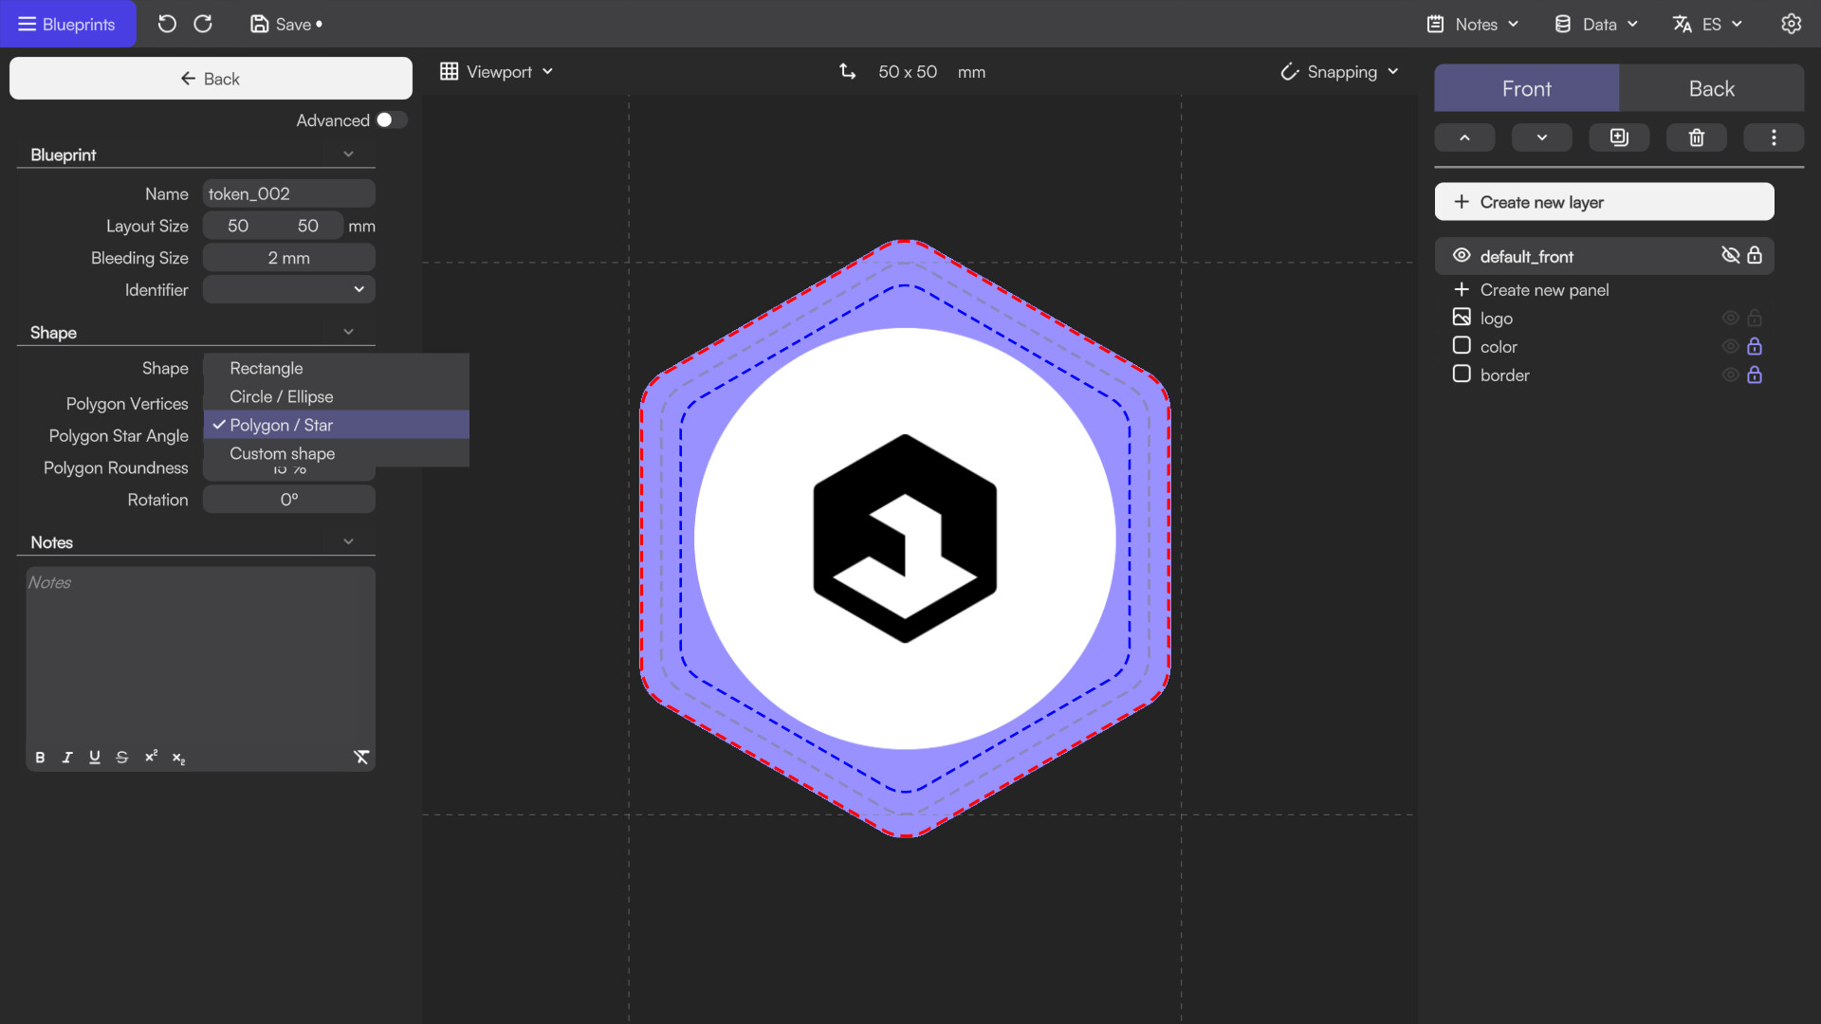The height and width of the screenshot is (1024, 1821).
Task: Move layer up with arrow button
Action: 1464,137
